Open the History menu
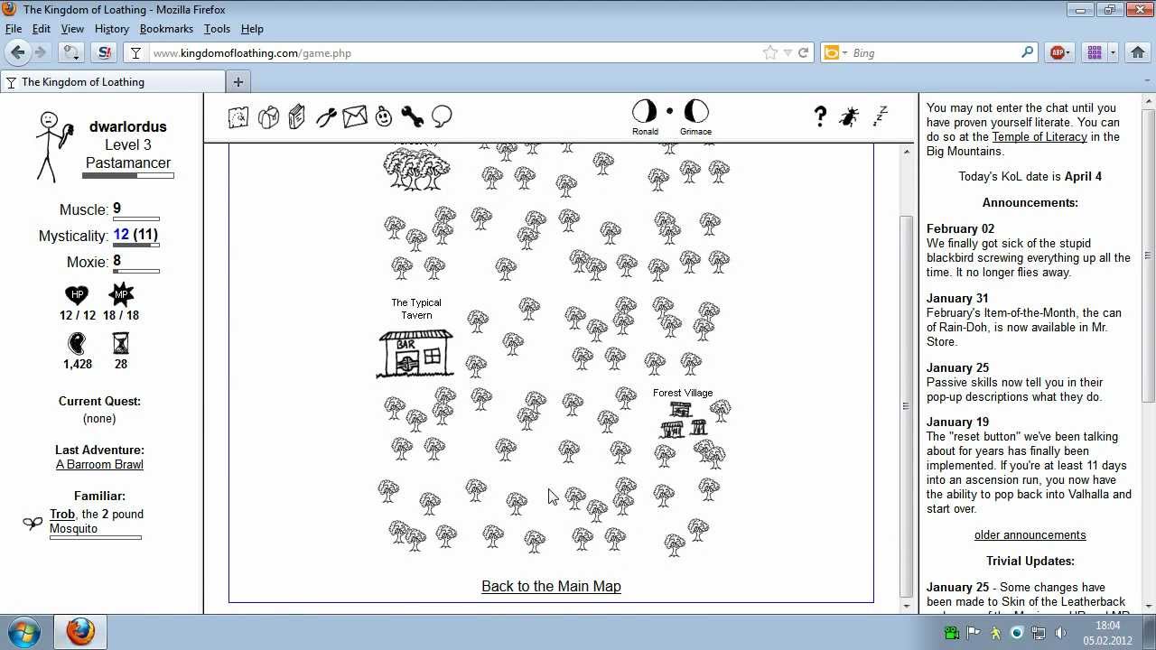The image size is (1156, 650). click(112, 29)
